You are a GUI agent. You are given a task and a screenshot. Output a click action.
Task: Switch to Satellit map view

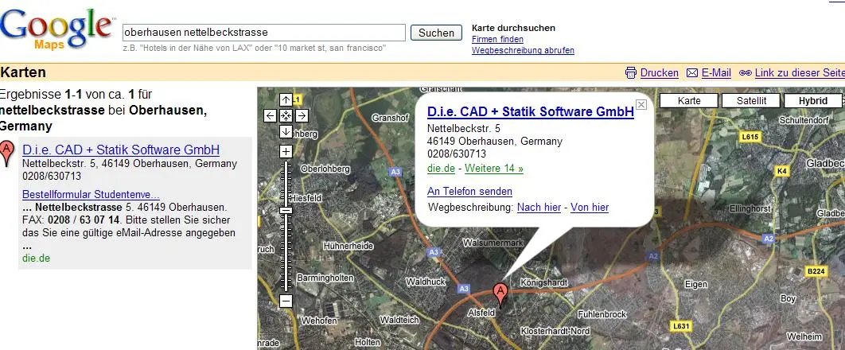coord(751,101)
